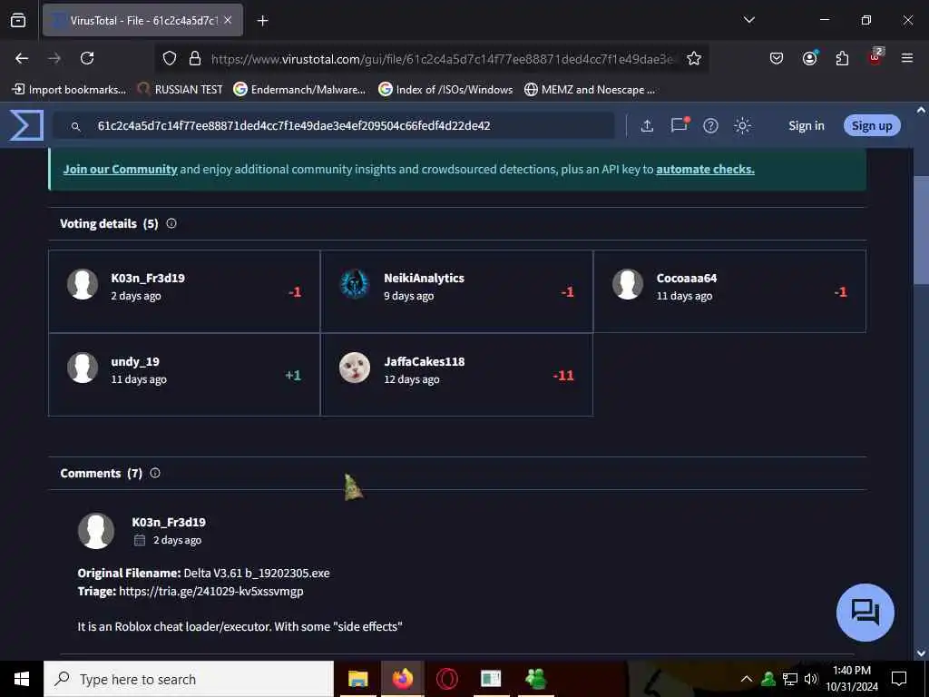Click the Windows Start button
Screen dimensions: 929x697
click(22, 679)
